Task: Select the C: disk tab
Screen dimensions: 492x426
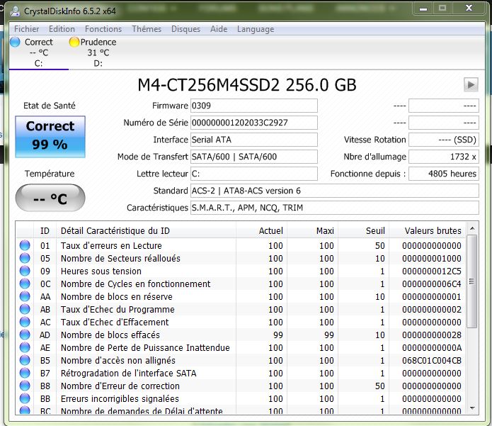Action: click(39, 52)
